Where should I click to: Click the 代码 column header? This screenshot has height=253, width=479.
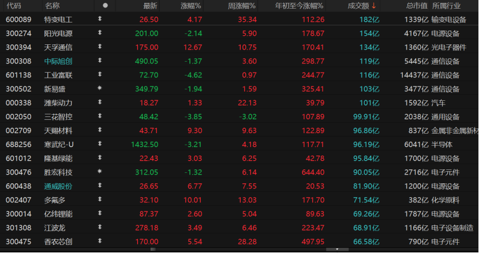point(14,6)
